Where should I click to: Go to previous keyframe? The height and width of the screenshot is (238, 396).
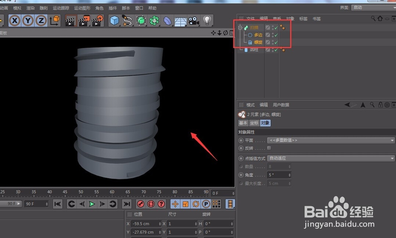tap(72, 204)
